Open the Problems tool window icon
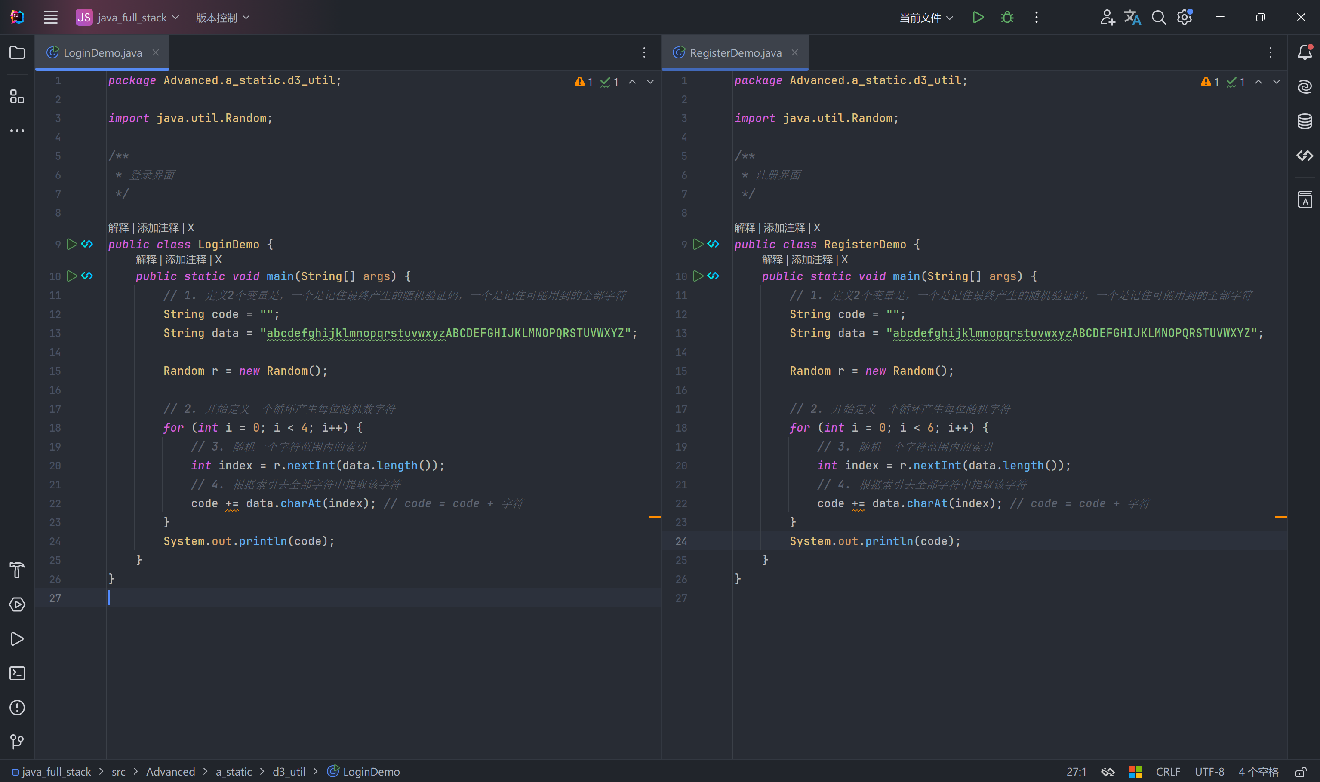Image resolution: width=1320 pixels, height=782 pixels. [17, 707]
